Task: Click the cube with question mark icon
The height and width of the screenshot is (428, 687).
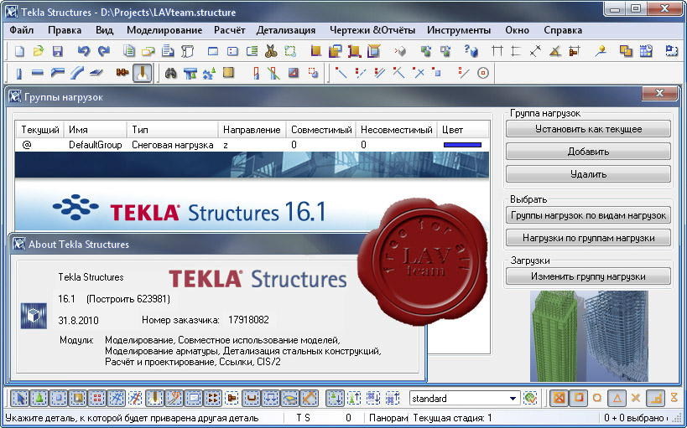Action: tap(471, 52)
